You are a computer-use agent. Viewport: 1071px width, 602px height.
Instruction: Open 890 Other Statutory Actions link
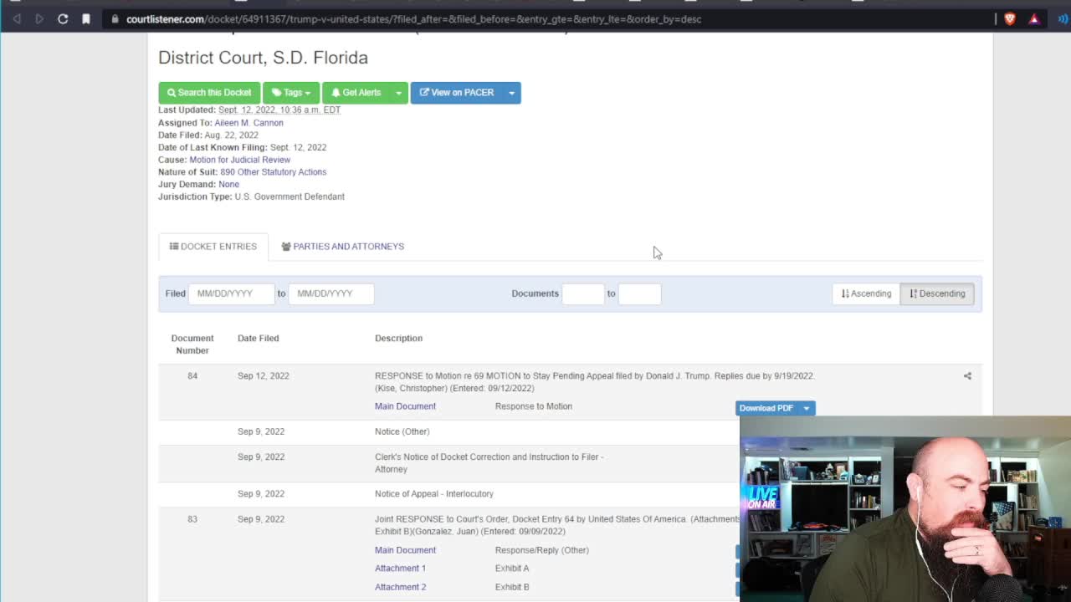coord(273,172)
